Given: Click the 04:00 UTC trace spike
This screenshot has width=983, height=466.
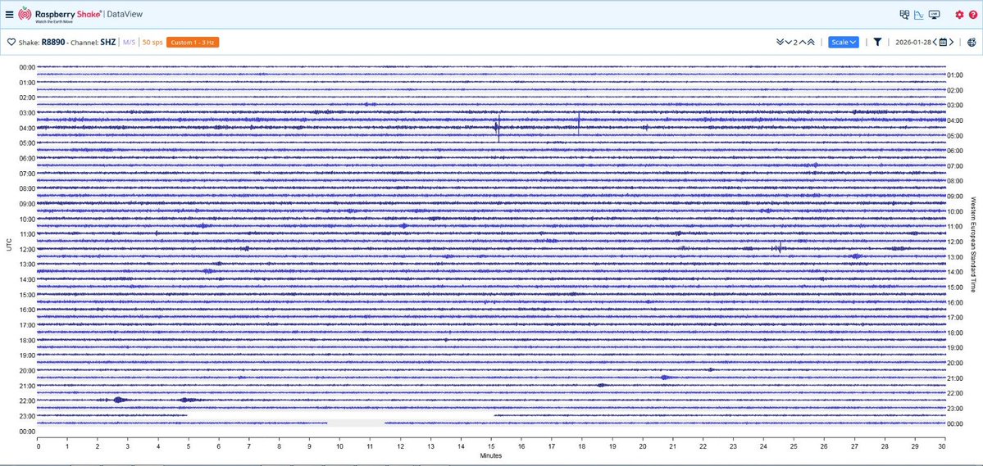Looking at the screenshot, I should (x=498, y=127).
